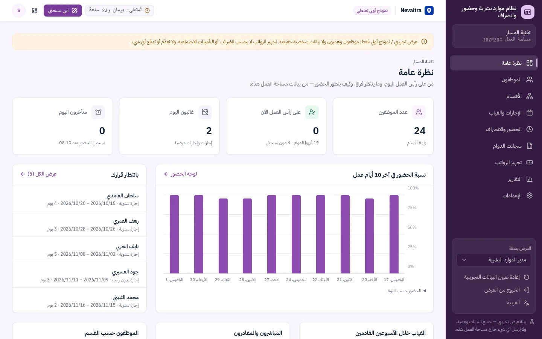542x339 pixels.
Task: Click the app logo icon in sidebar header
Action: click(528, 12)
